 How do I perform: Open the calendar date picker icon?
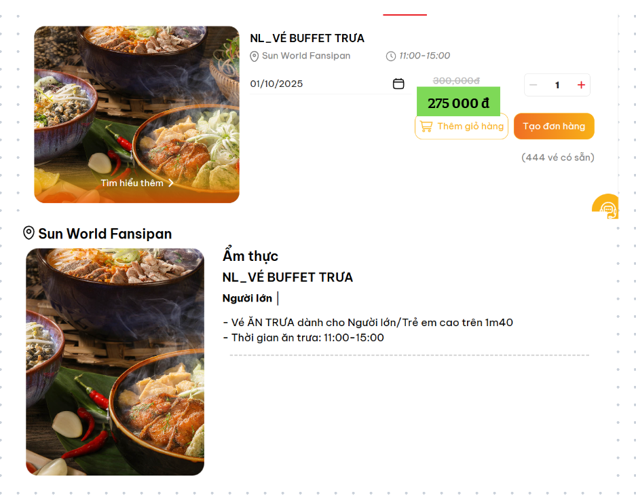coord(398,84)
